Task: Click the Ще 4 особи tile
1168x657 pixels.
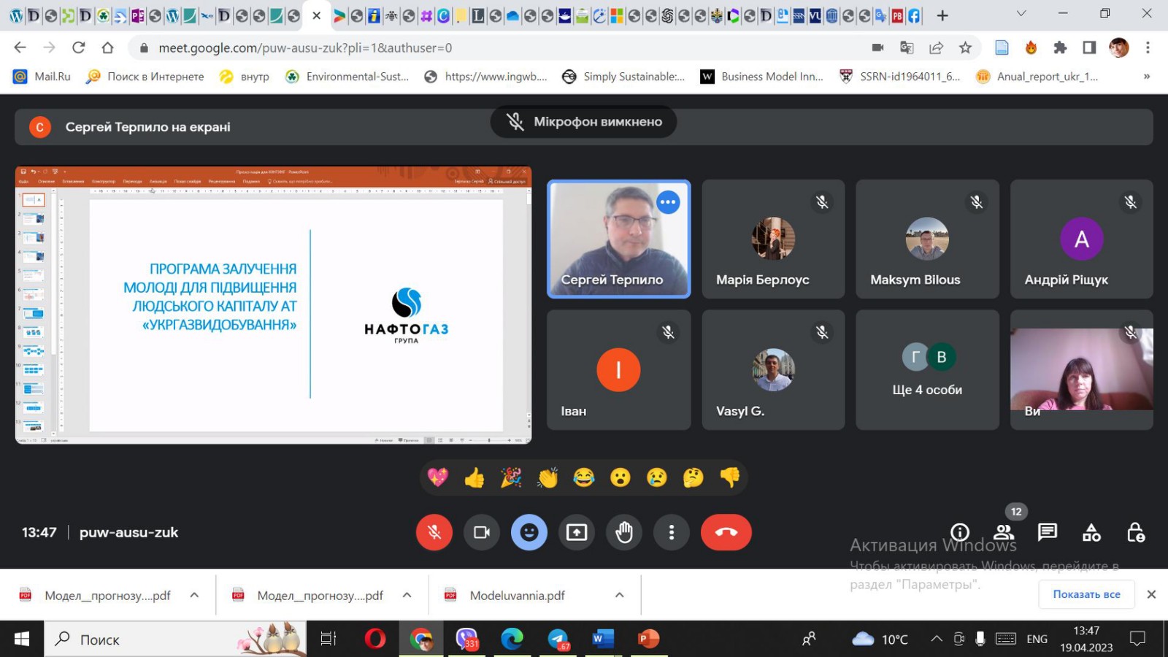Action: [927, 370]
